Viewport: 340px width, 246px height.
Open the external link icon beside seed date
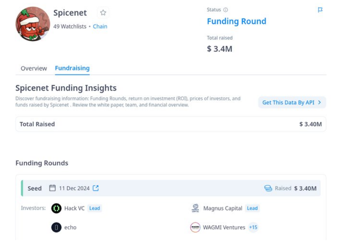pyautogui.click(x=96, y=188)
